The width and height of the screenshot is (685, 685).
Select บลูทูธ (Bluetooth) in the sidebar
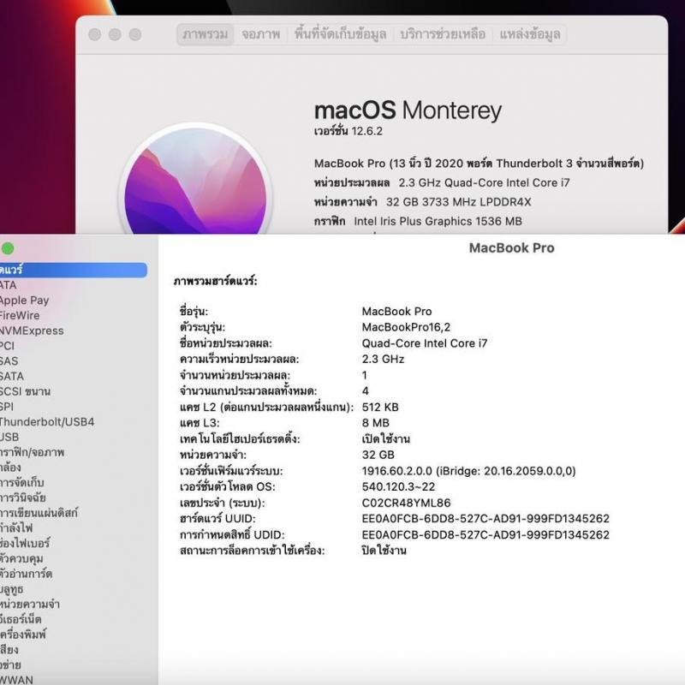12,589
